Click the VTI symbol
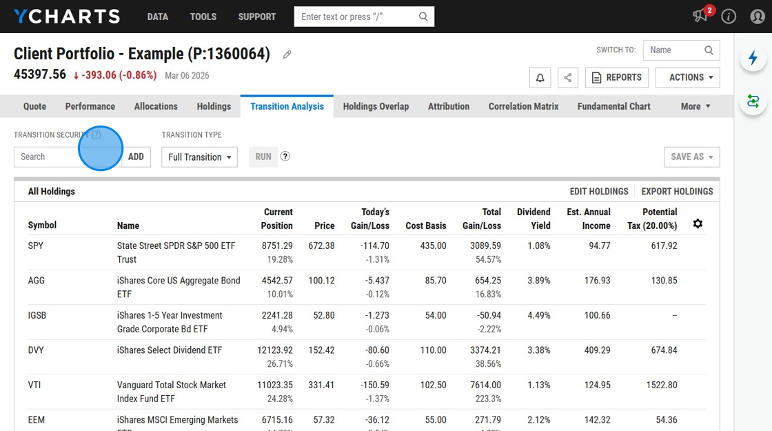772x431 pixels. click(x=34, y=385)
